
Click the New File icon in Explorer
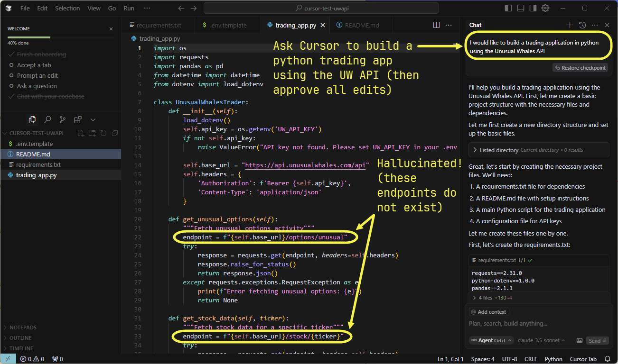(81, 134)
